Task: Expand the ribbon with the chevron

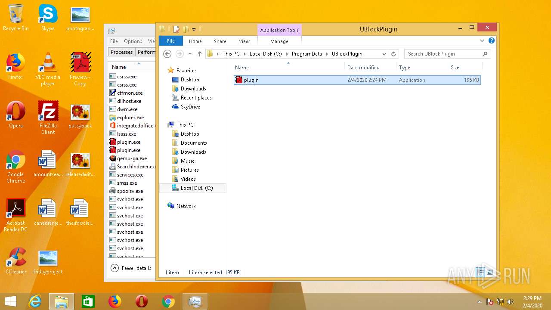Action: [482, 41]
